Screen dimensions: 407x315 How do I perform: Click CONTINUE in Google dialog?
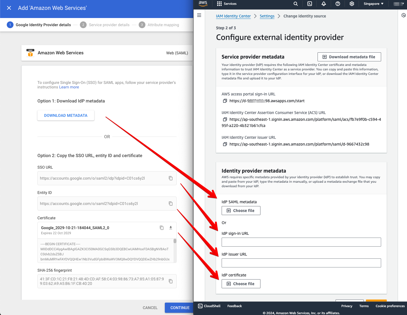tap(180, 308)
